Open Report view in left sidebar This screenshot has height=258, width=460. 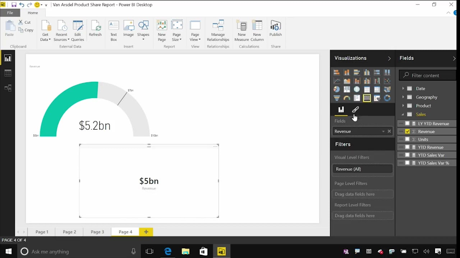8,58
